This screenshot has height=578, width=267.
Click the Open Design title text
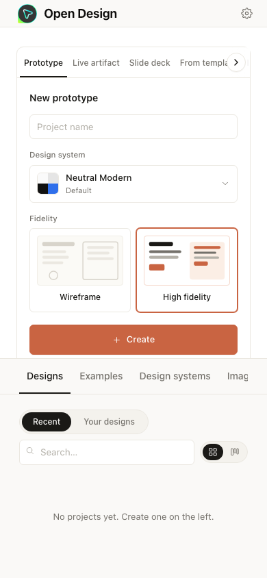click(80, 14)
